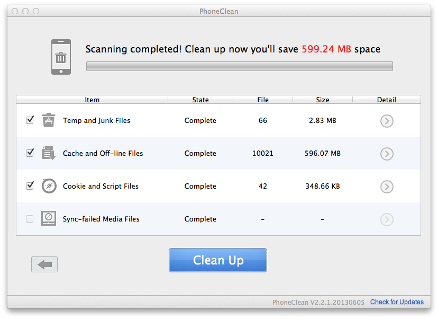Click the phone trash can icon
Image resolution: width=438 pixels, height=319 pixels.
[61, 57]
